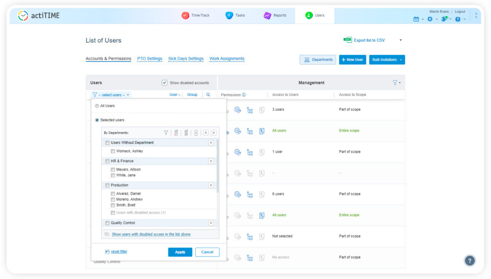Viewport: 491px width, 279px height.
Task: Open the select users dropdown
Action: [x=111, y=95]
